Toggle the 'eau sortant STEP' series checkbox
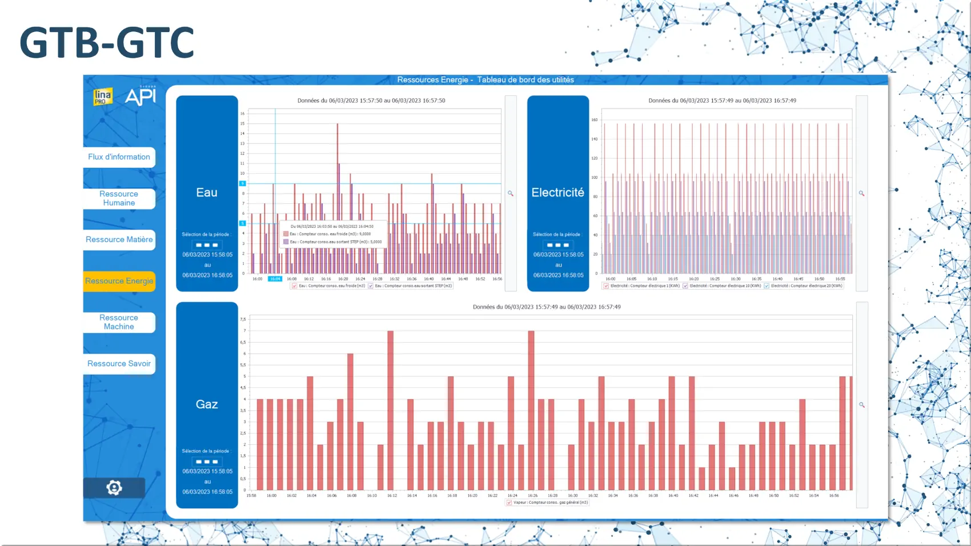971x546 pixels. (x=371, y=286)
